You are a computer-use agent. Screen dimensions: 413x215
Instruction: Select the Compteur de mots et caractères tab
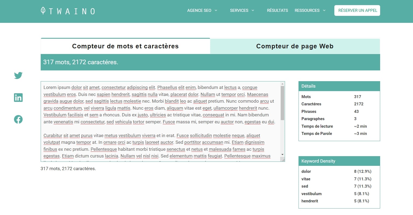tap(125, 46)
